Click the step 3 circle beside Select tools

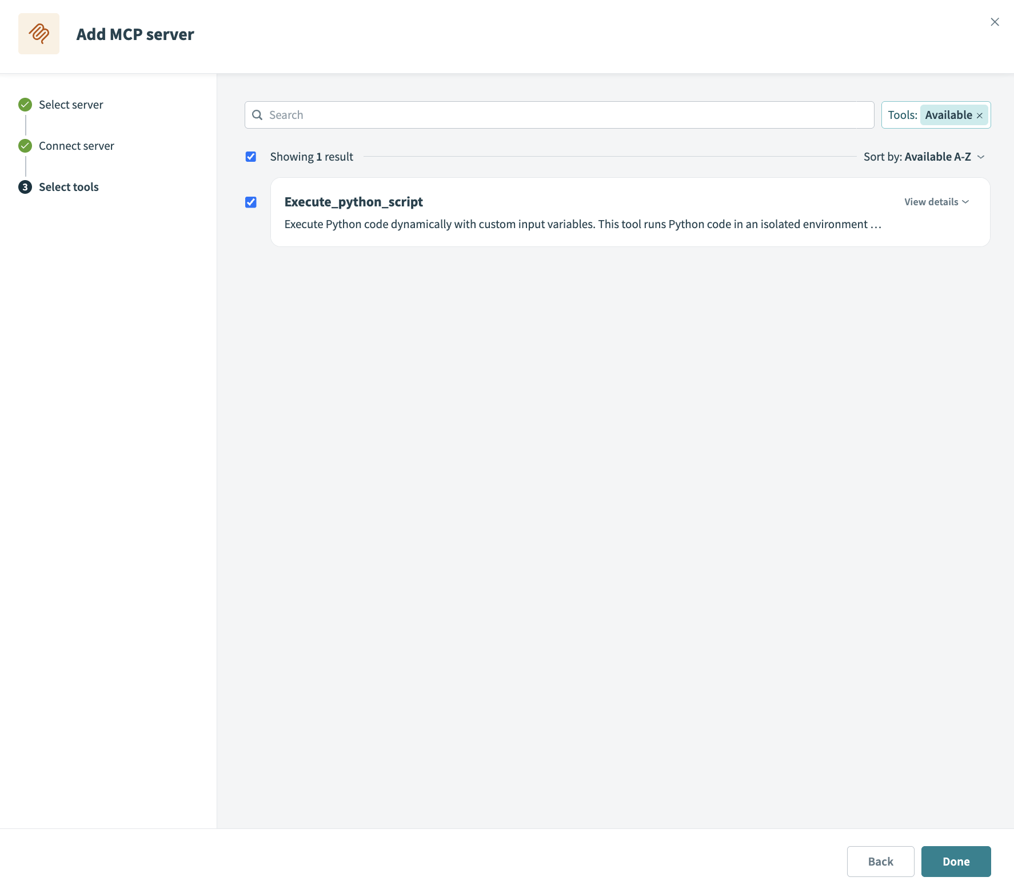point(25,187)
